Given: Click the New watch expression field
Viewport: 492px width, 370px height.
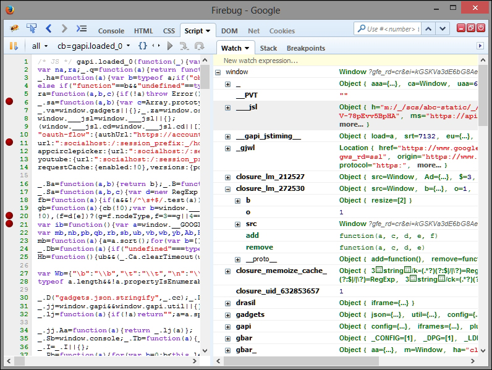Looking at the screenshot, I should (346, 61).
